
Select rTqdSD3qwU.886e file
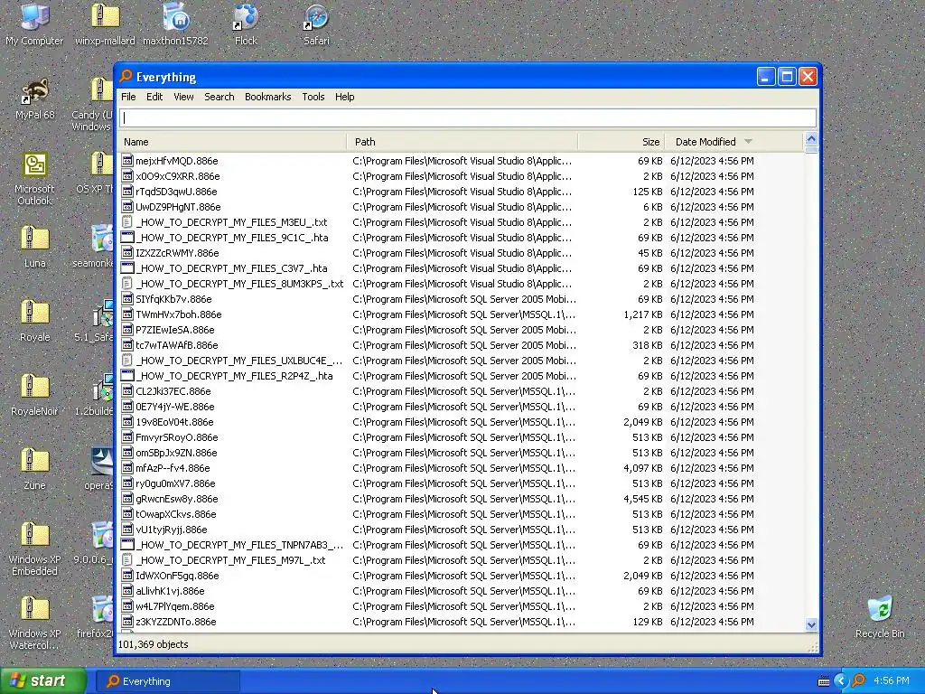point(176,192)
